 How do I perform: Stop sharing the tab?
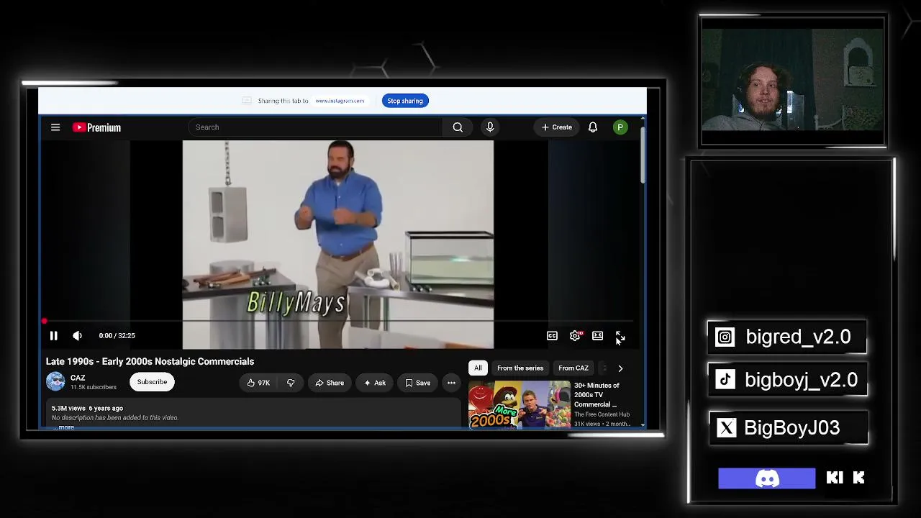pyautogui.click(x=405, y=101)
